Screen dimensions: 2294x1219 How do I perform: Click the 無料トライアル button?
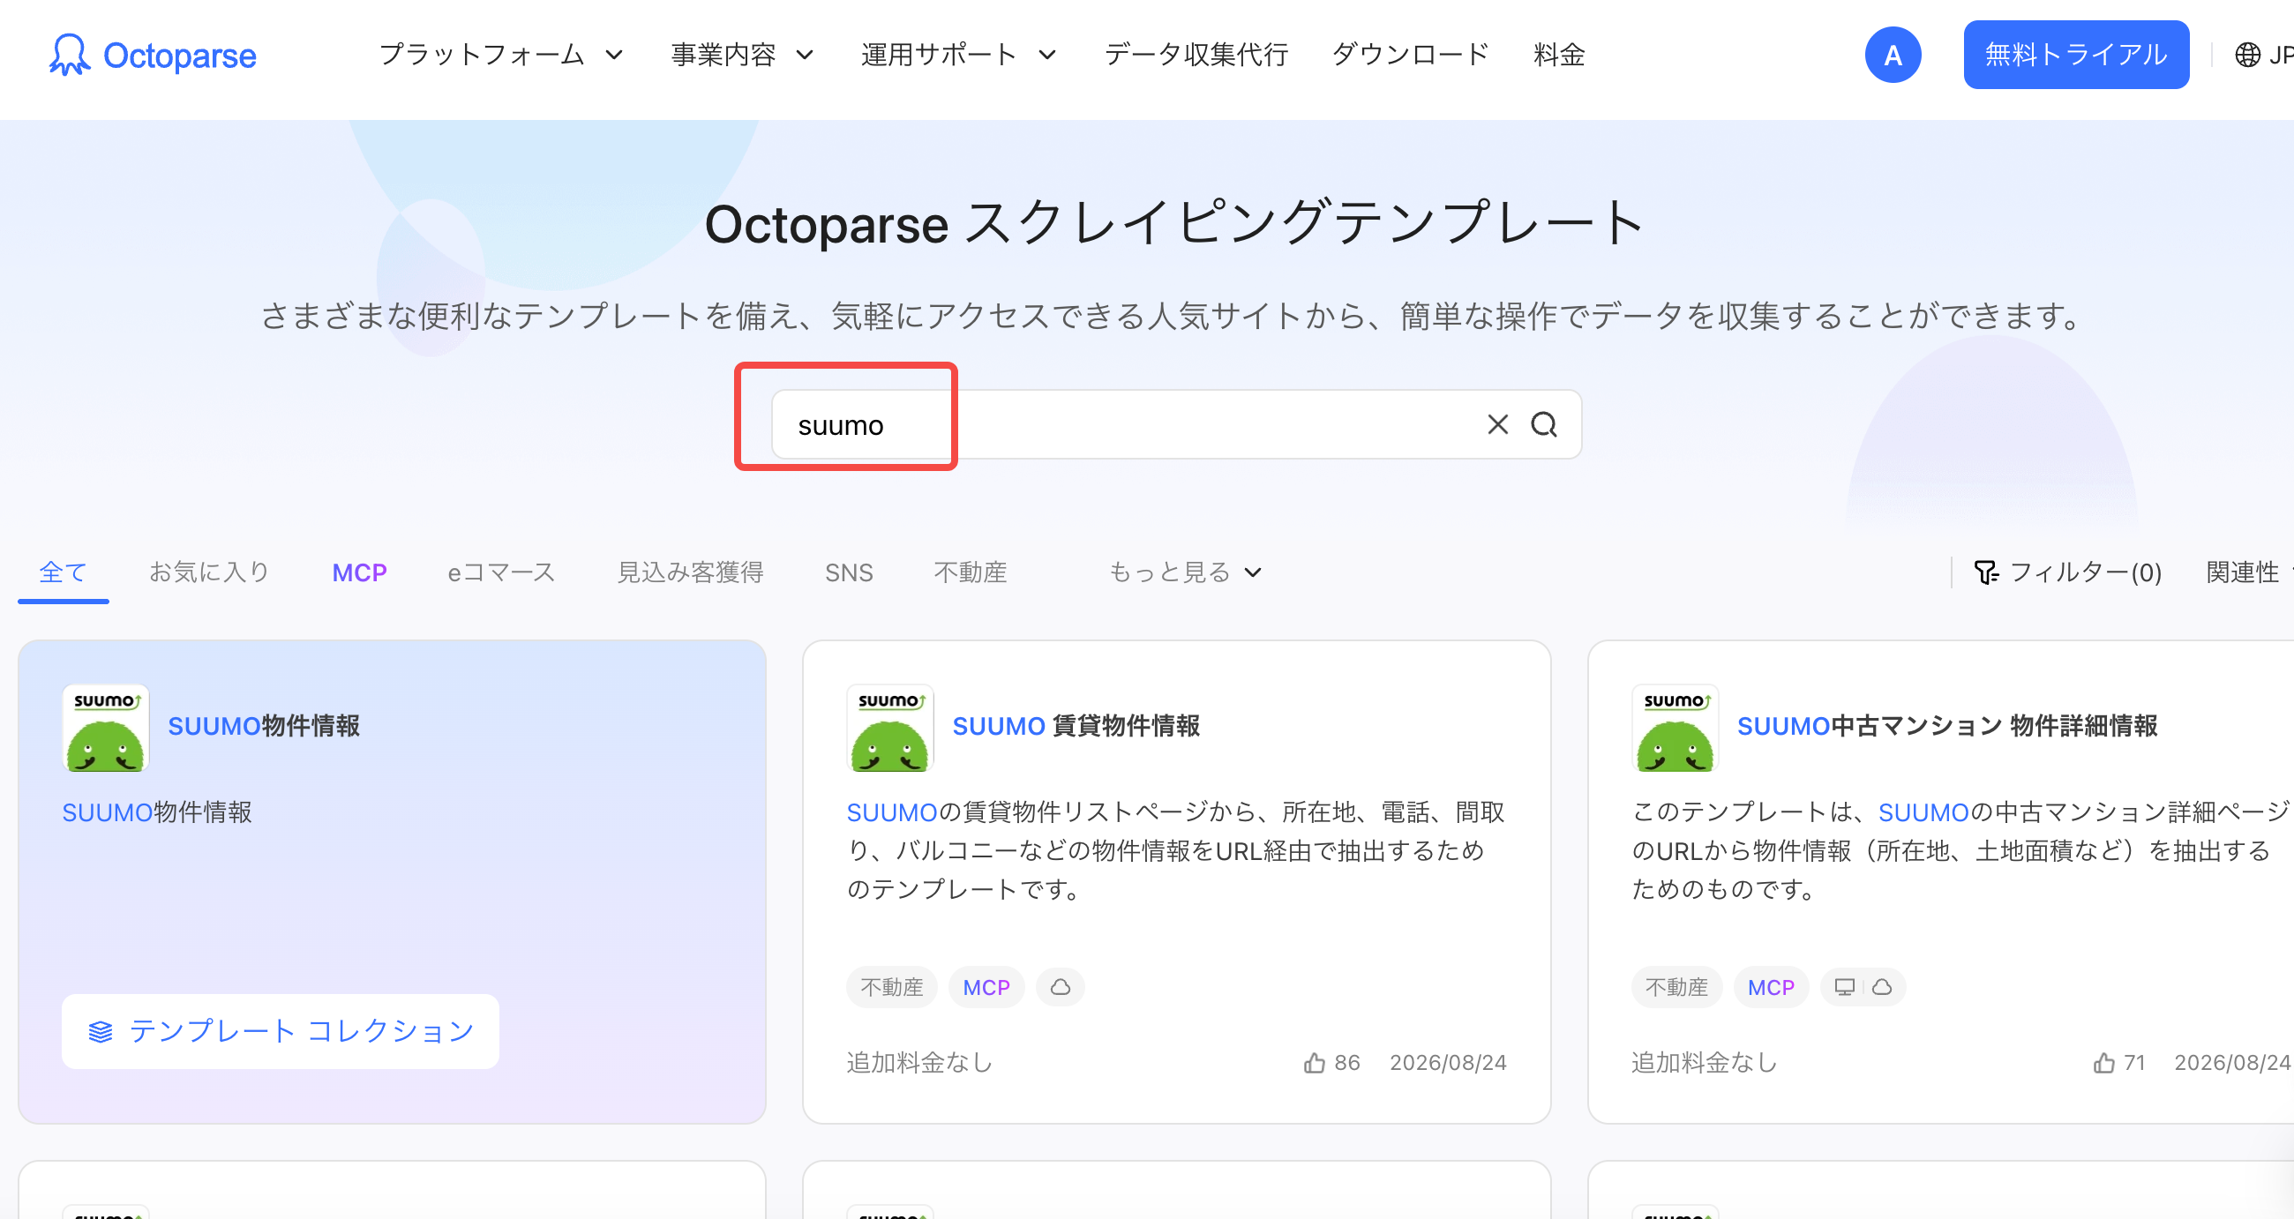click(2075, 56)
